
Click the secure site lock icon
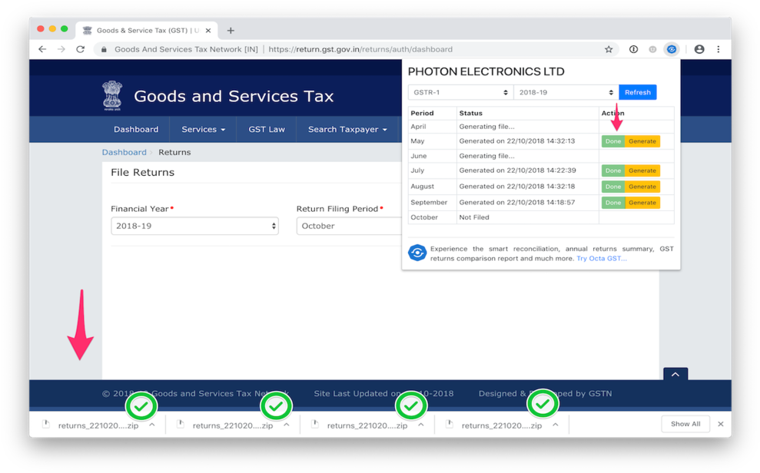104,48
